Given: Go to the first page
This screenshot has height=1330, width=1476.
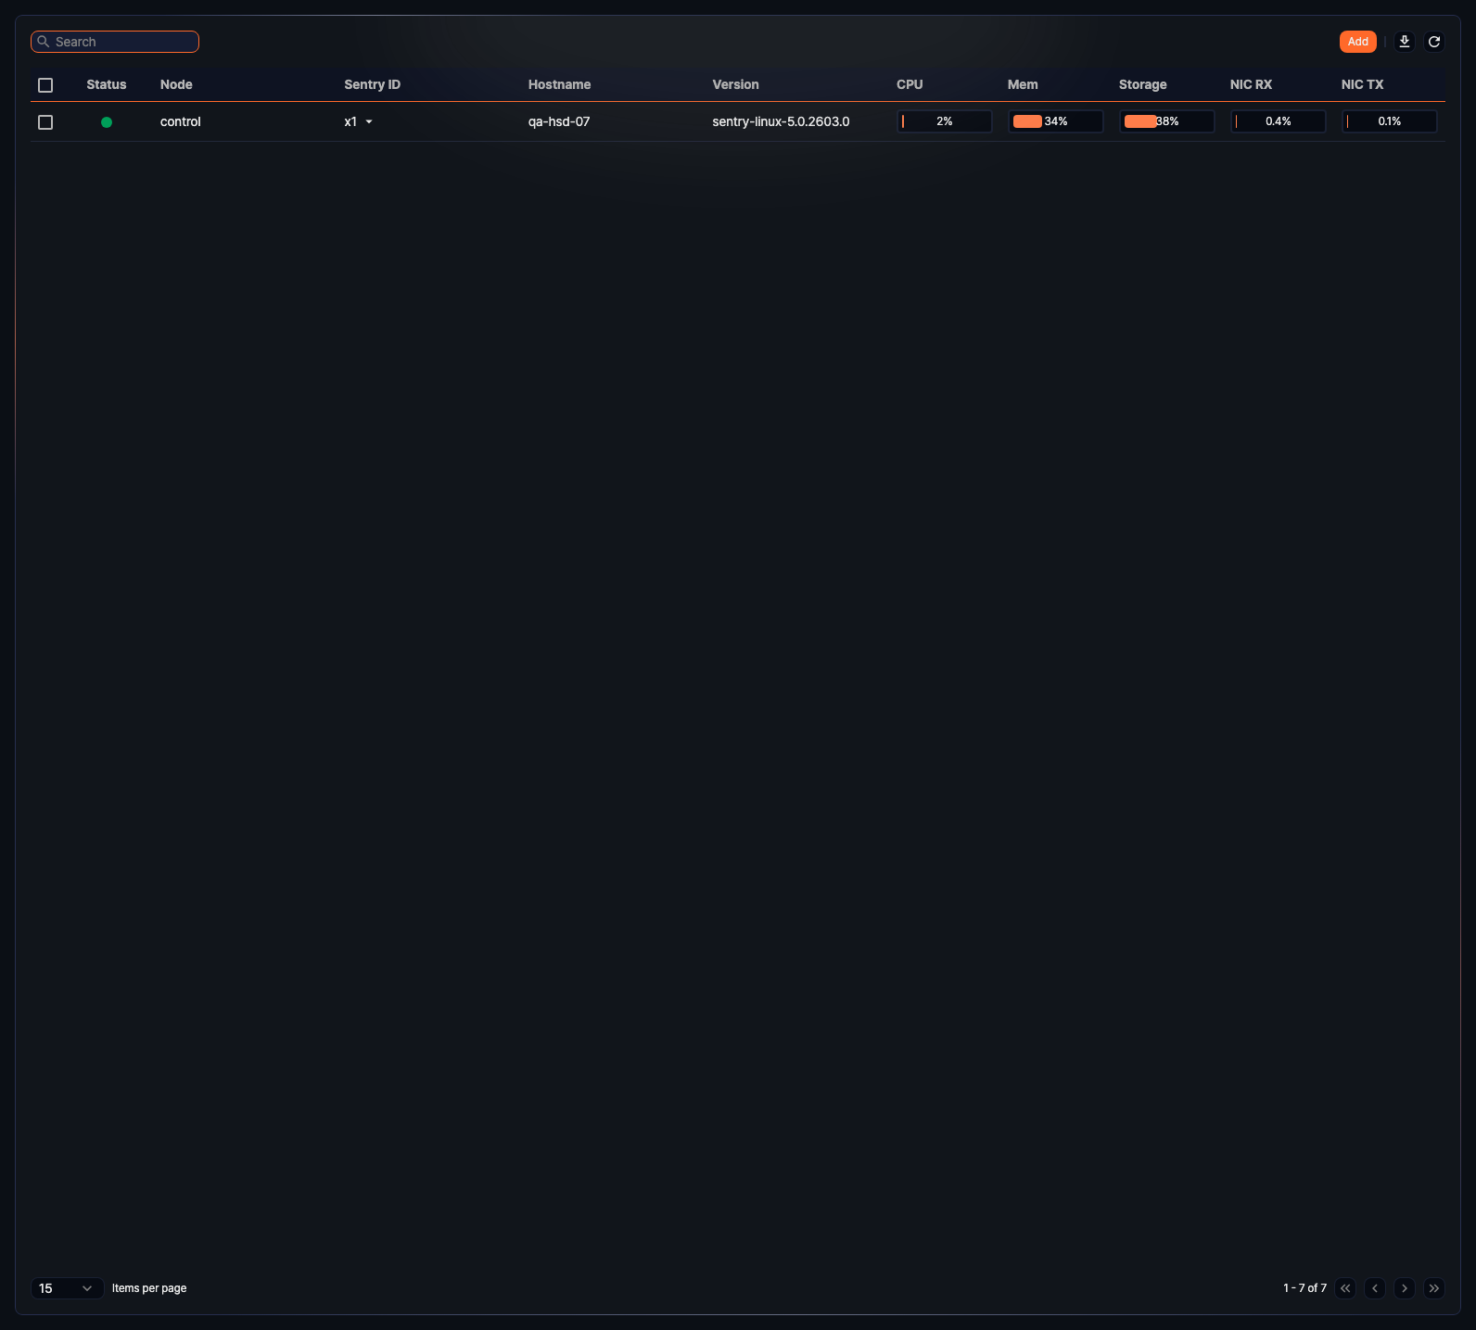Looking at the screenshot, I should pos(1344,1288).
